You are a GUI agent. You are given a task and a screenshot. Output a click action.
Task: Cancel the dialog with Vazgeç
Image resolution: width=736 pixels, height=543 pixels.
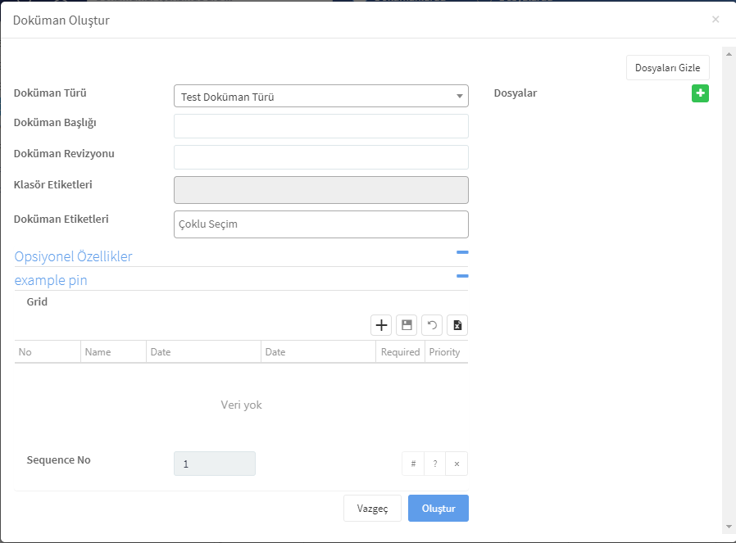pos(372,509)
